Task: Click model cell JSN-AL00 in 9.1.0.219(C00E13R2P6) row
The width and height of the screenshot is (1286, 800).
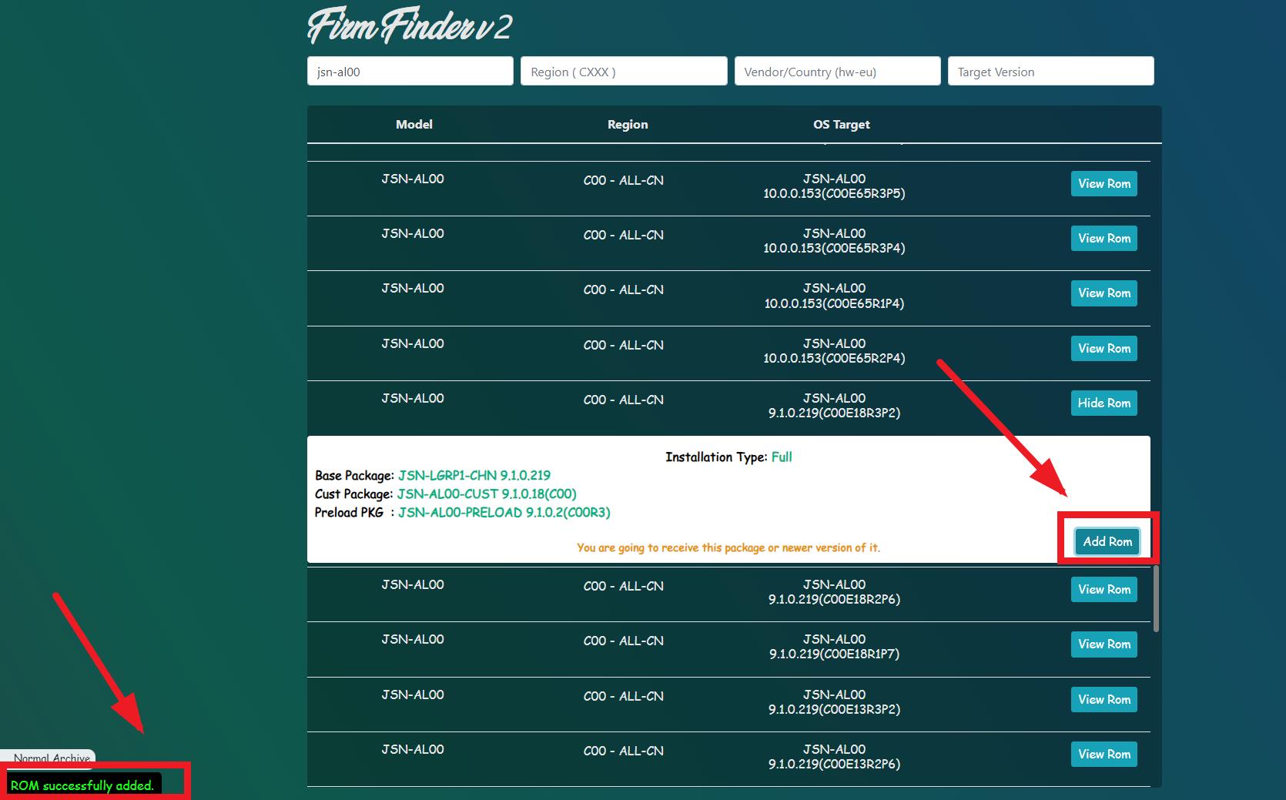Action: (x=413, y=749)
